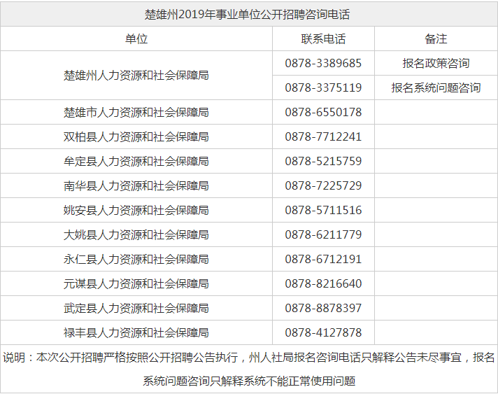Select the 单位 column header
This screenshot has height=394, width=498.
pyautogui.click(x=136, y=38)
